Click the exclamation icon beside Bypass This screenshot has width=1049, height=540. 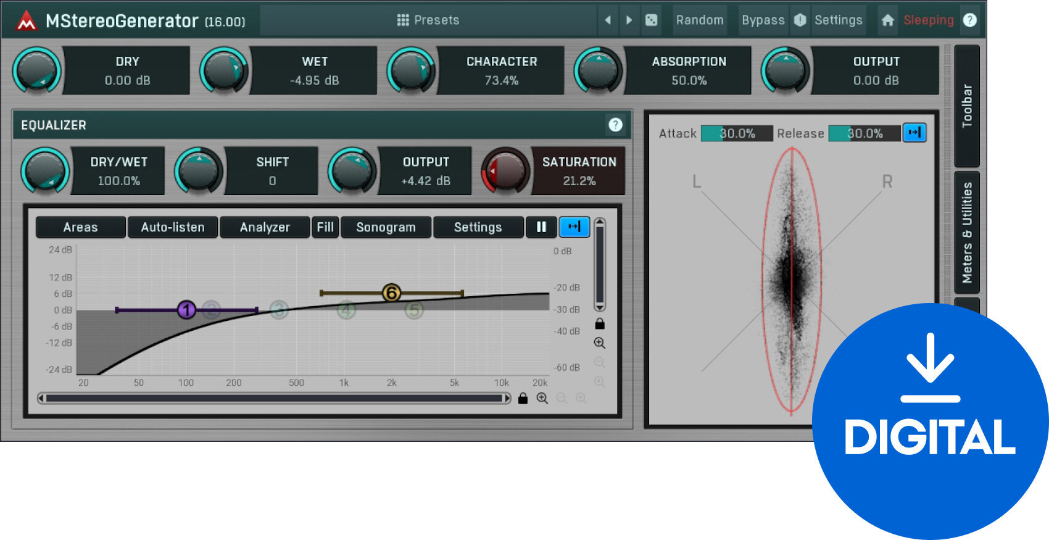coord(800,20)
